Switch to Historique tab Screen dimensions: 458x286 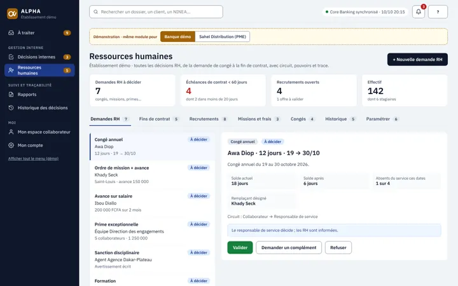(340, 119)
